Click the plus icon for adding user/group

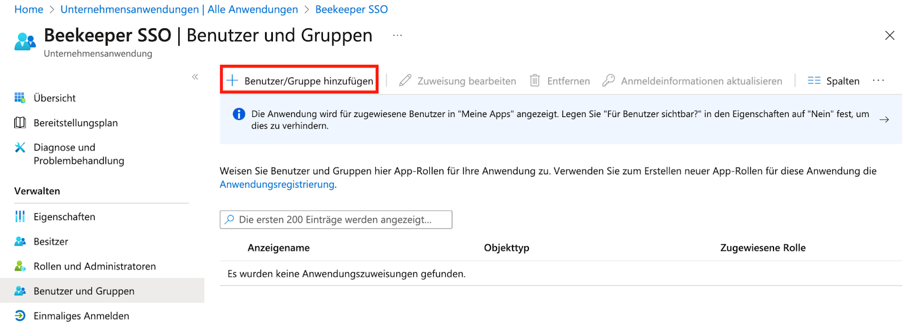(232, 80)
